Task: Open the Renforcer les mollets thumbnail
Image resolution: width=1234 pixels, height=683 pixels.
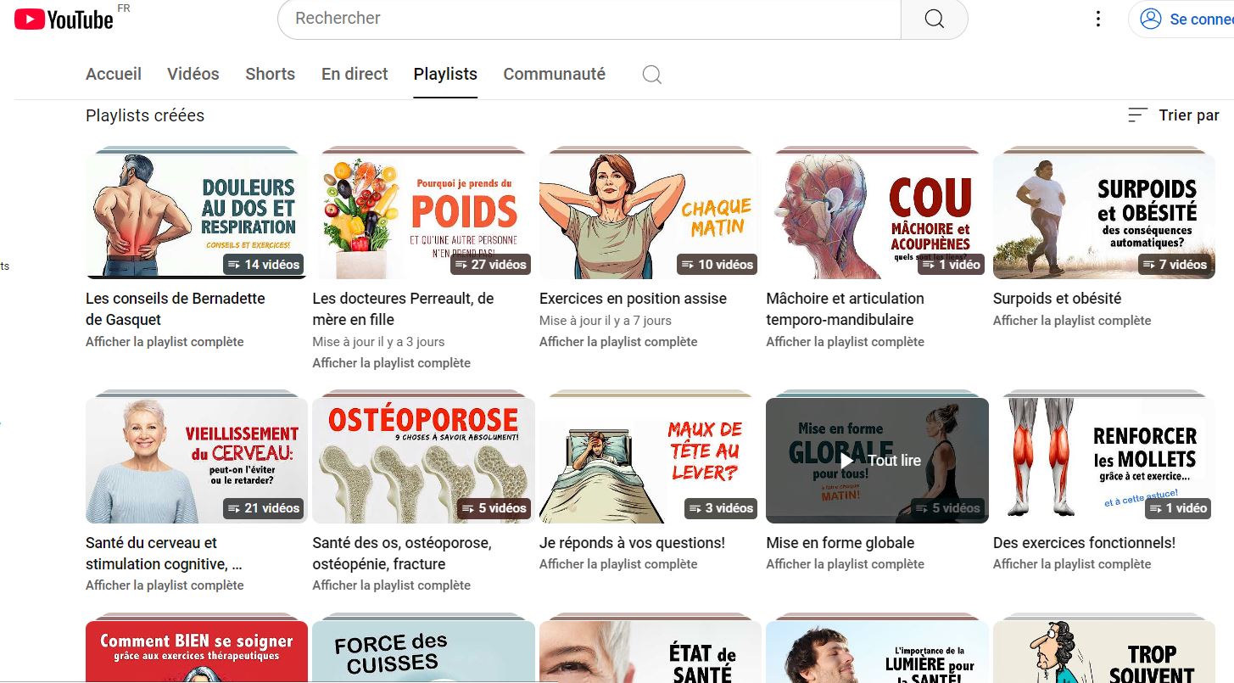Action: pyautogui.click(x=1104, y=461)
